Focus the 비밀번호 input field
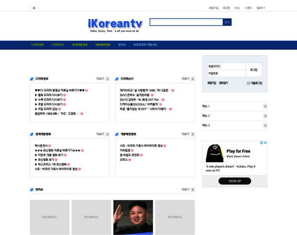 point(227,73)
